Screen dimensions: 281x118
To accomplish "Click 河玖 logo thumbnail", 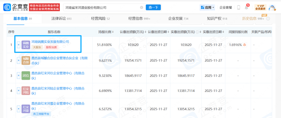I will [26, 76].
